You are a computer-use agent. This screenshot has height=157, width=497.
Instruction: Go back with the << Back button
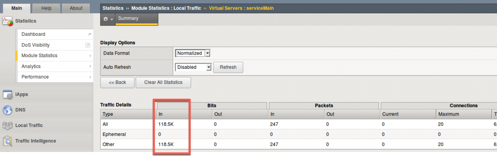(x=117, y=82)
